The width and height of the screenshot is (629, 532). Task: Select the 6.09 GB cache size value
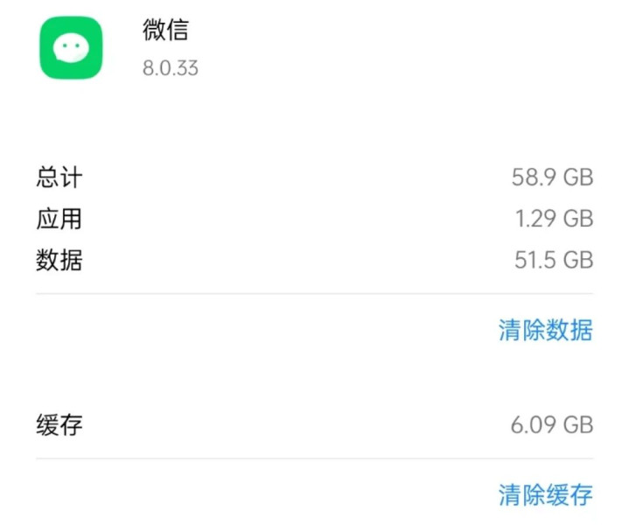coord(552,425)
